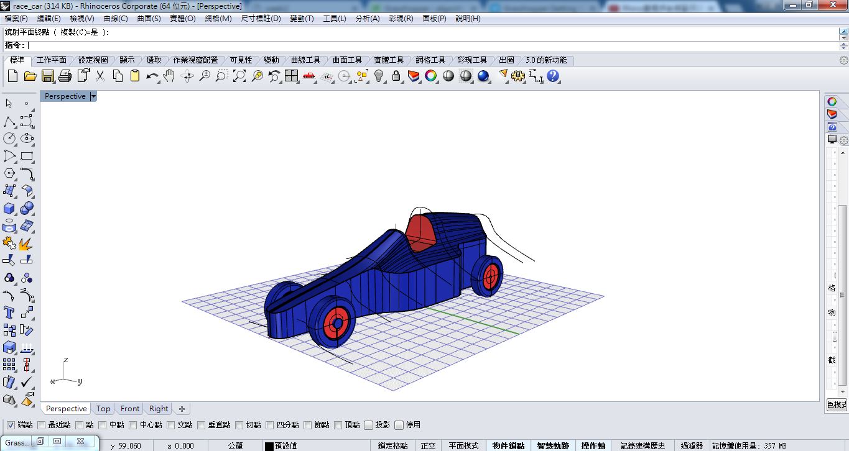Image resolution: width=849 pixels, height=451 pixels.
Task: Open the toolbar tab options gear at top right
Action: pyautogui.click(x=843, y=60)
